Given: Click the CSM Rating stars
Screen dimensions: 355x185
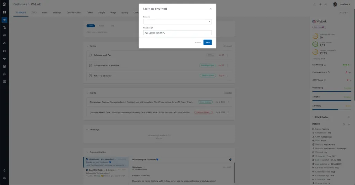Looking at the screenshot, I should click(x=346, y=65).
